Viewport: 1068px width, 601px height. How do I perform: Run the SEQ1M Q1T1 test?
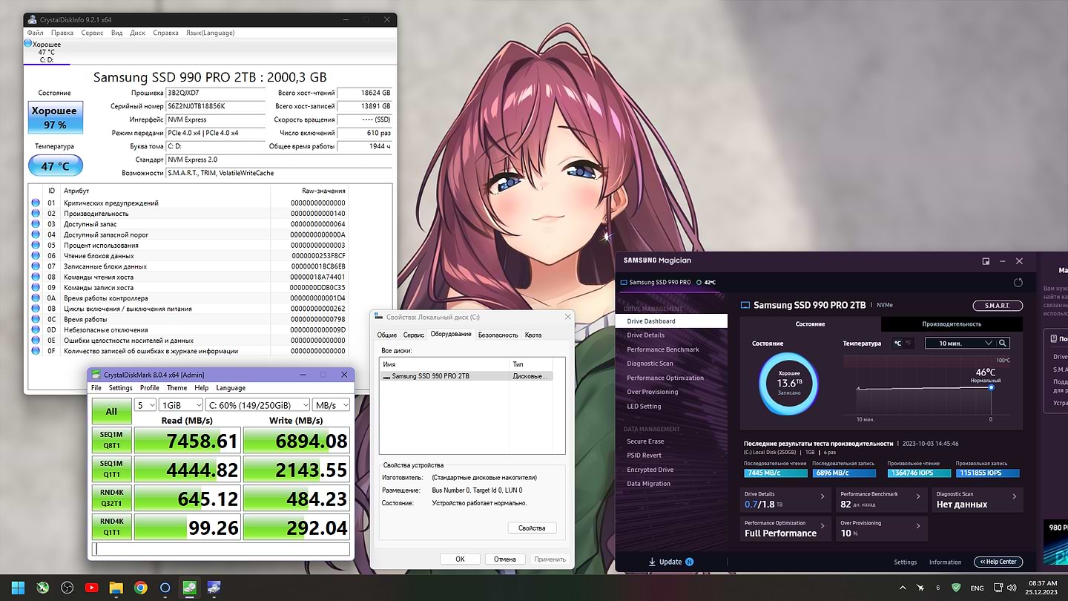pyautogui.click(x=111, y=469)
